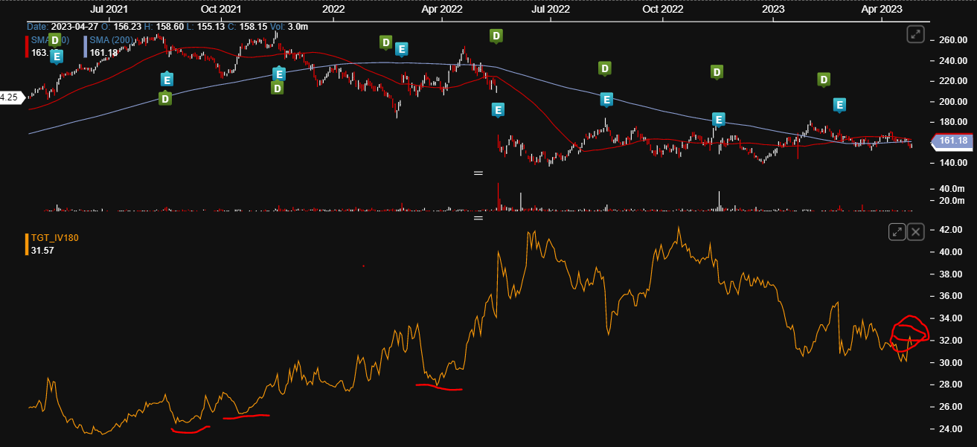Grab the divider handle between price and volume
This screenshot has width=977, height=447.
[478, 173]
